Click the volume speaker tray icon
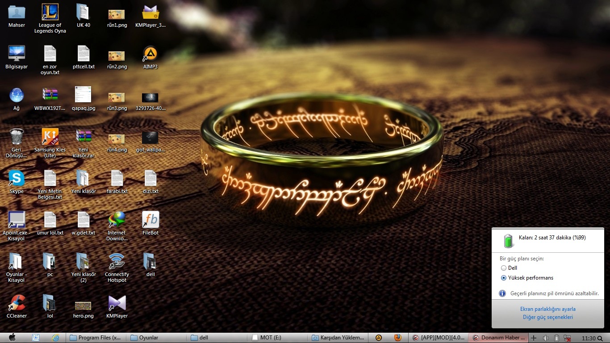This screenshot has width=610, height=343. coord(545,338)
